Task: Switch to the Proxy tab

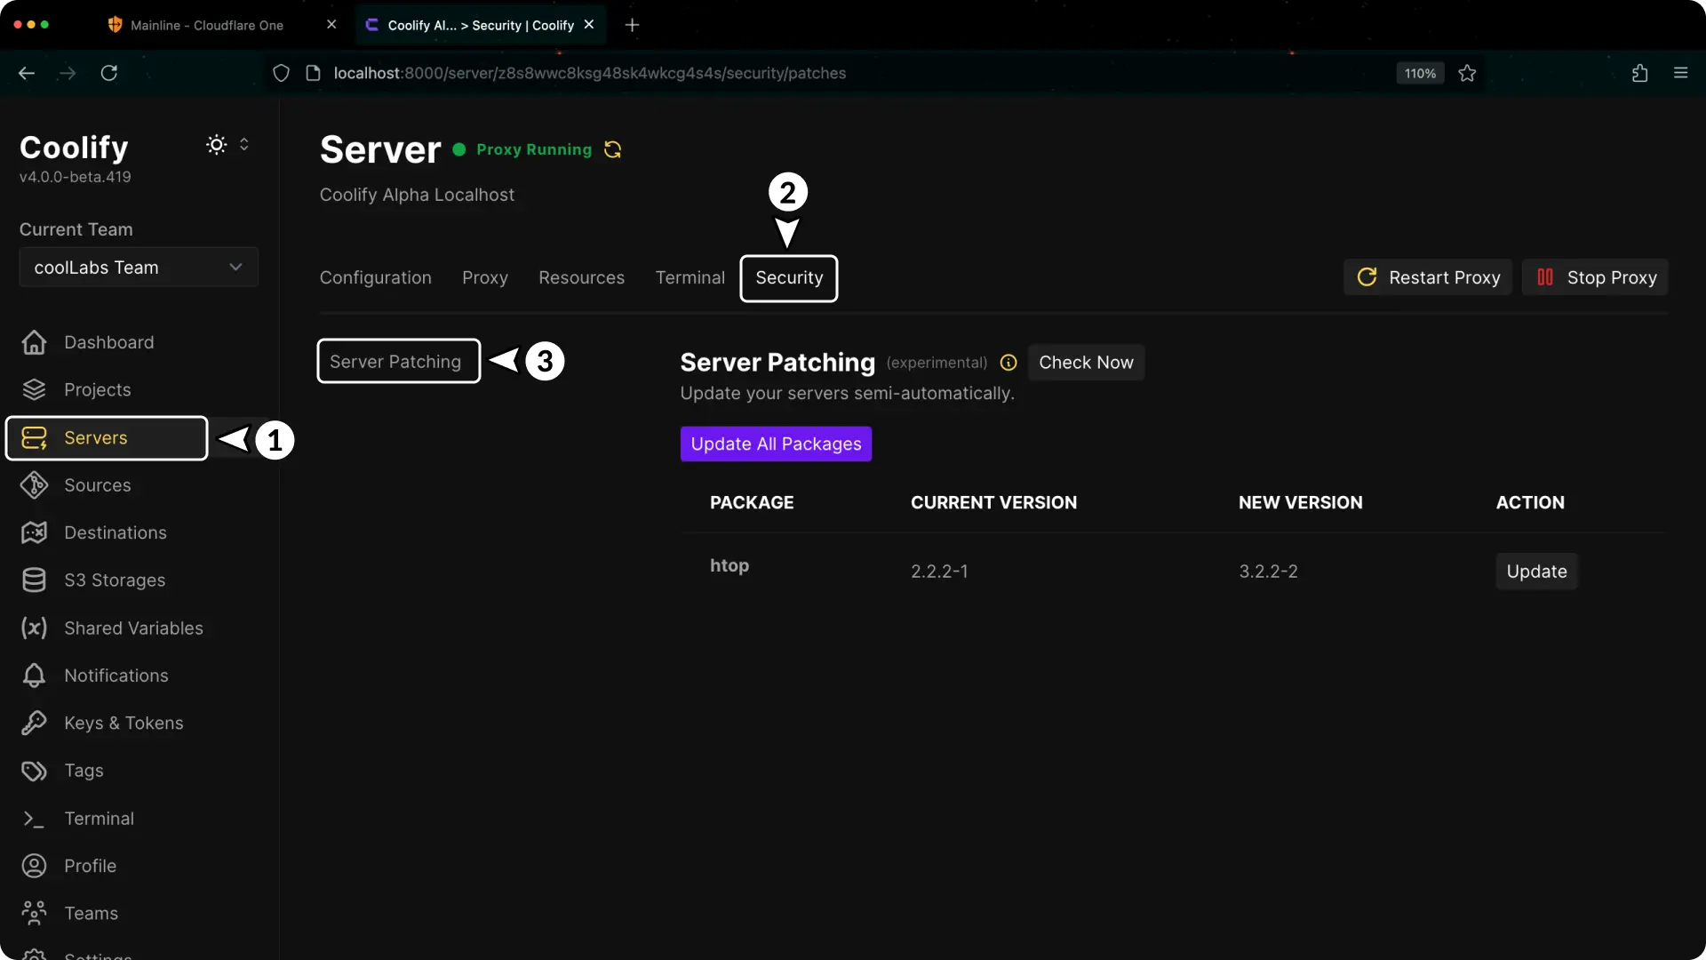Action: point(485,277)
